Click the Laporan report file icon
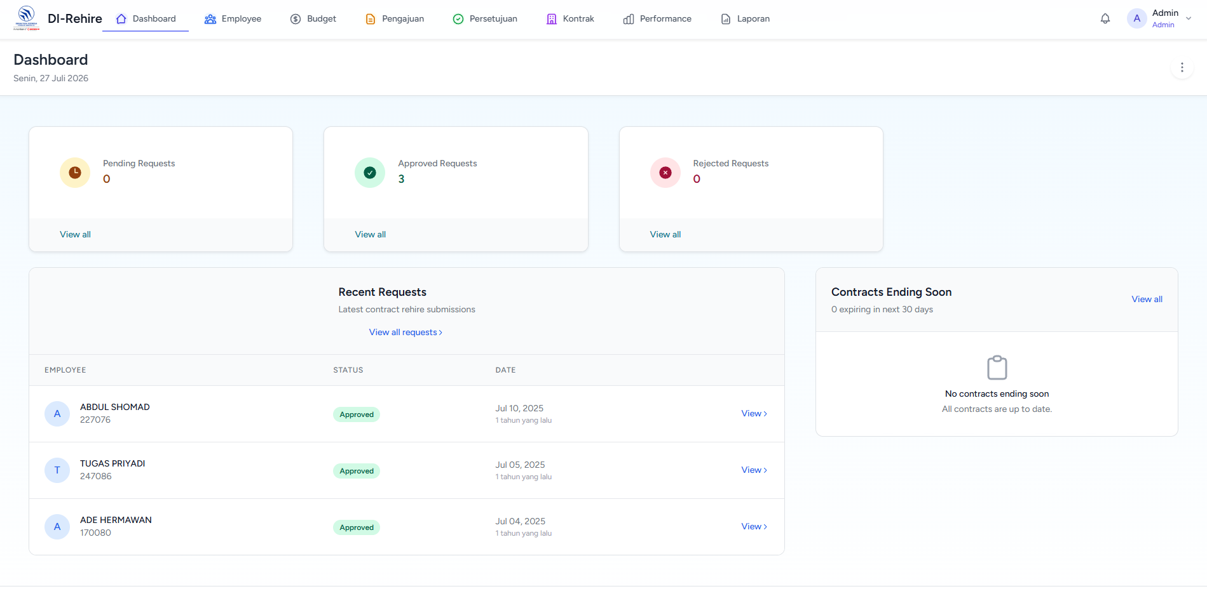This screenshot has height=596, width=1207. point(726,19)
